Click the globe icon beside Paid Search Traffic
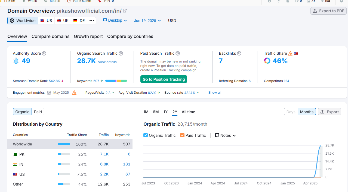Viewport: 348px width, 192px height. [x=178, y=53]
